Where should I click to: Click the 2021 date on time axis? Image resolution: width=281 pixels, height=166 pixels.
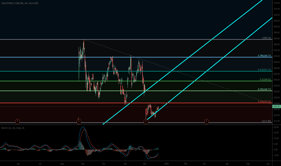point(167,164)
